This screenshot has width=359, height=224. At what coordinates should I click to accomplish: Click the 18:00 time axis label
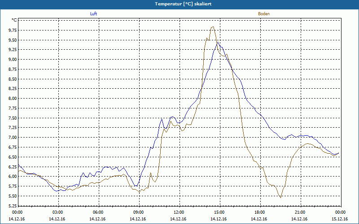pos(260,212)
